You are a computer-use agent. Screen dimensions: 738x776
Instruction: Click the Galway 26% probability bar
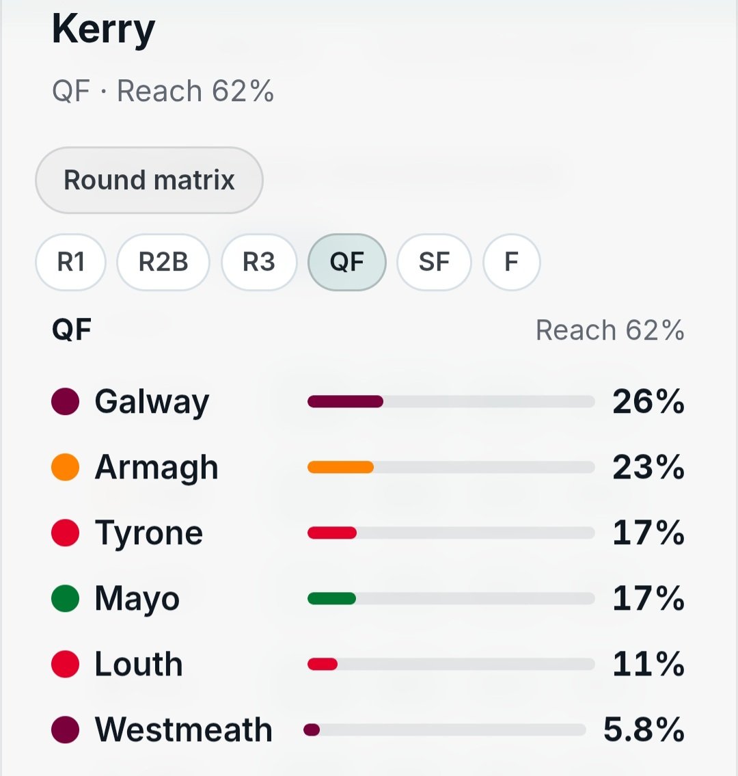pos(450,401)
